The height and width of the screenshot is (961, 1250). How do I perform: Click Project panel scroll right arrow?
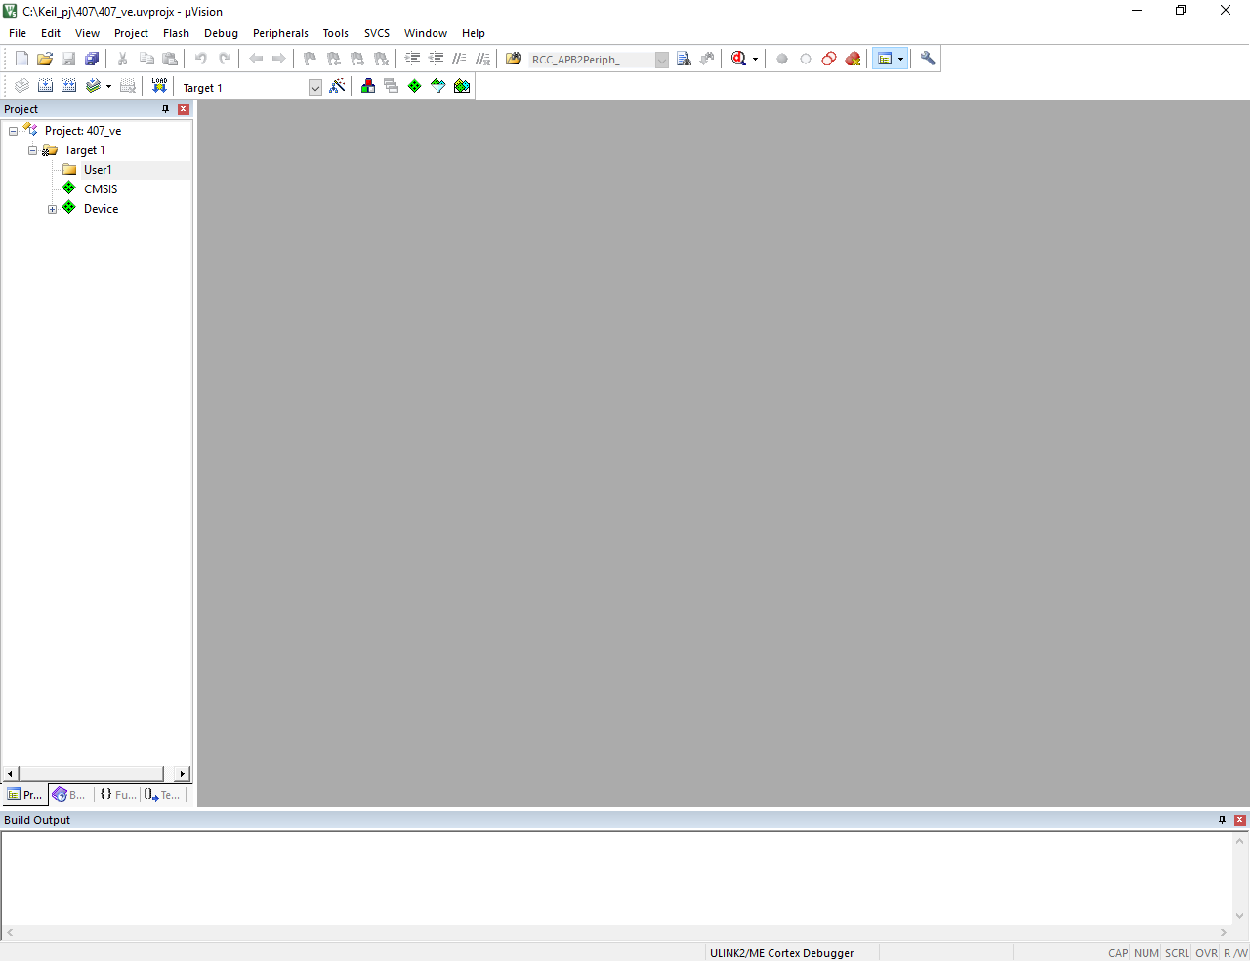coord(182,773)
